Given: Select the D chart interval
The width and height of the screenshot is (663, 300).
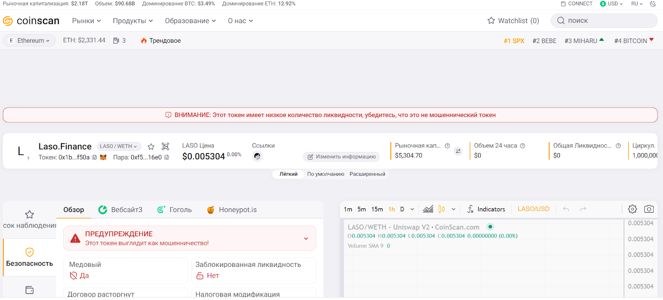Looking at the screenshot, I should [x=402, y=209].
